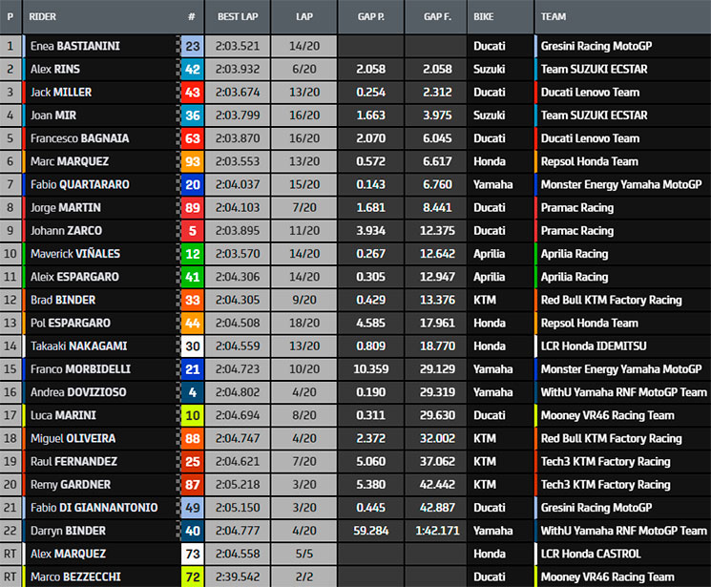The width and height of the screenshot is (711, 587).
Task: Select rider name Aleix ESPARGARO
Action: pos(74,277)
